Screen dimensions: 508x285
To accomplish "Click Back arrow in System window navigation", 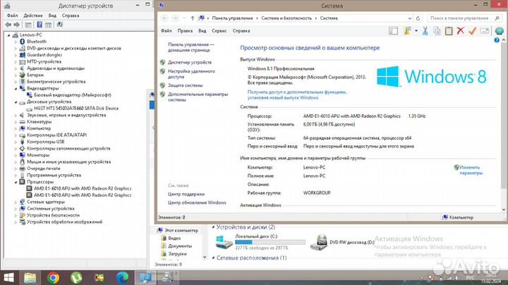I will click(x=164, y=18).
